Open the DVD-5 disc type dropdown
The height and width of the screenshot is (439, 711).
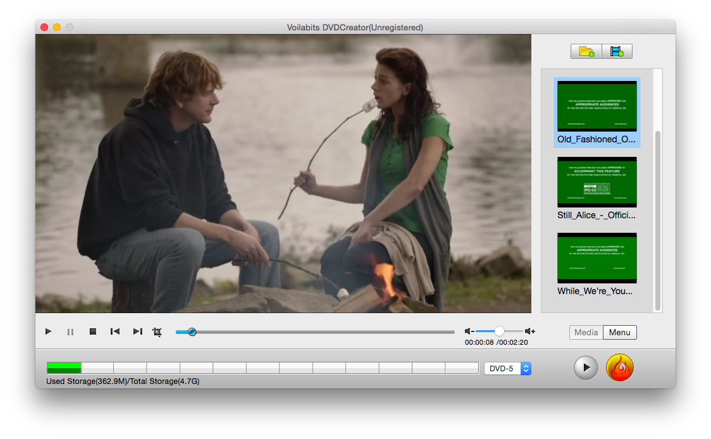tap(508, 369)
